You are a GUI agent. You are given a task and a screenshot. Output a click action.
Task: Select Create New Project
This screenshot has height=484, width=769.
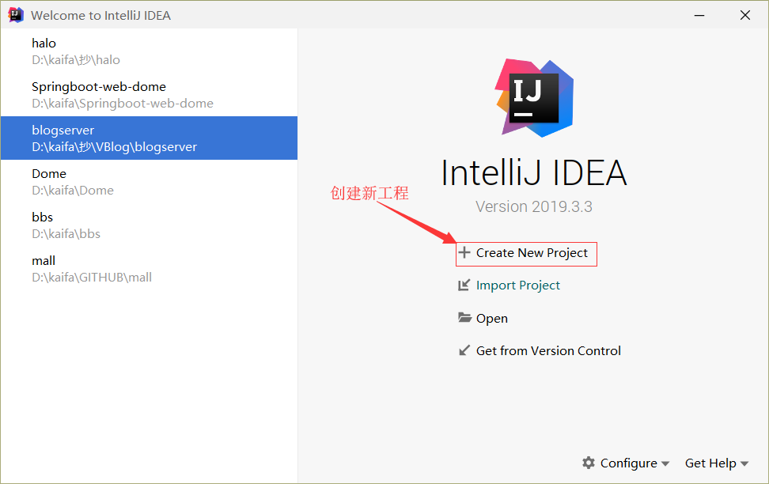532,252
